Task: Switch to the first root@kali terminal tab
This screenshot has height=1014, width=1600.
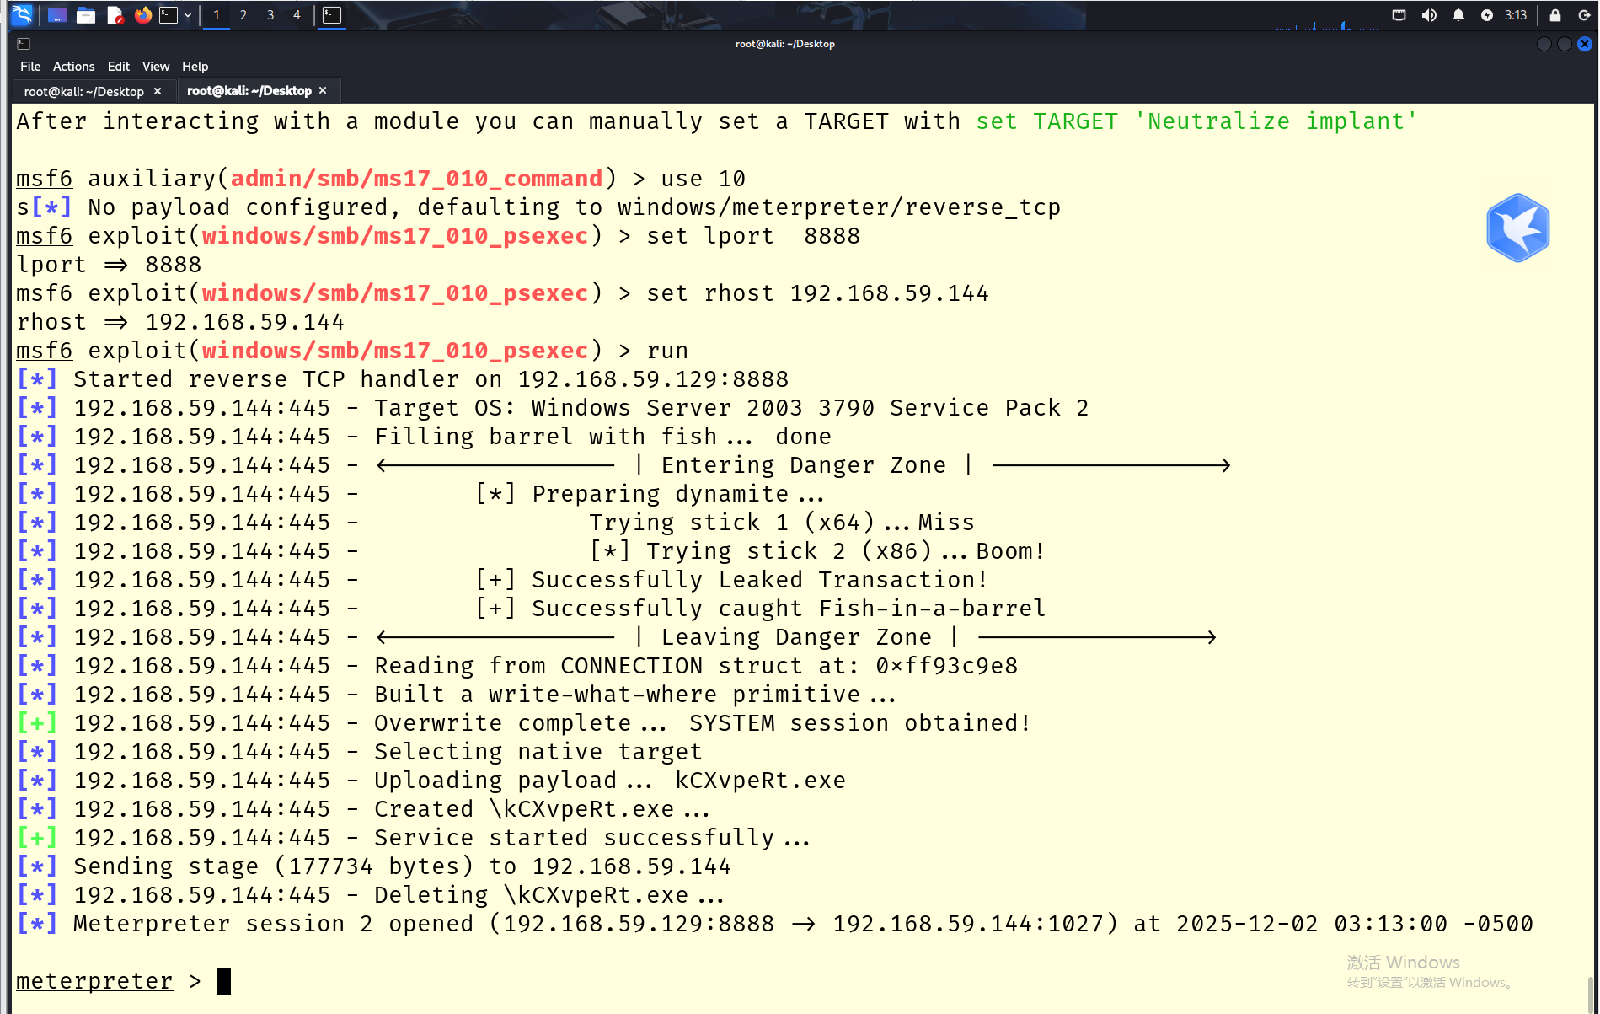Action: click(x=84, y=91)
